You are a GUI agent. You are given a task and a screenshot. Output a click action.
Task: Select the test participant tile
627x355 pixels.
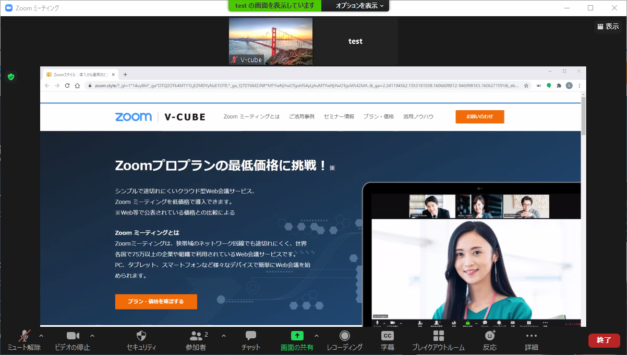click(x=355, y=41)
